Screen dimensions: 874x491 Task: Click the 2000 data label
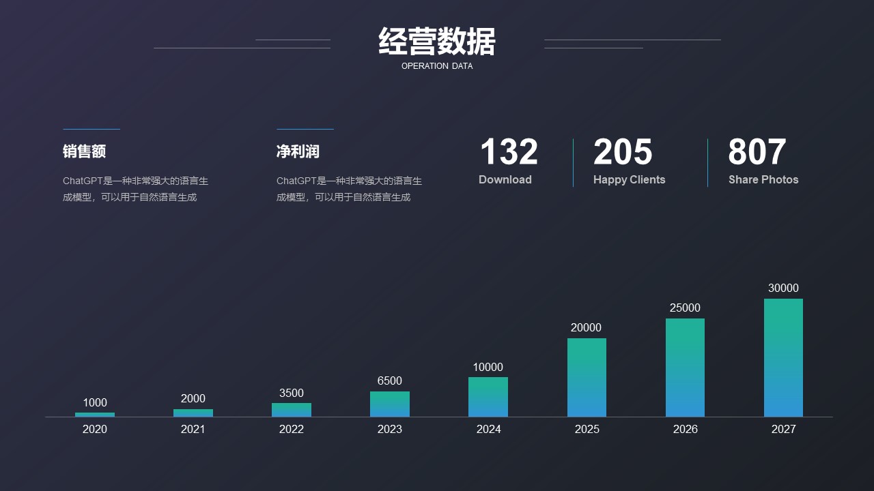(193, 399)
